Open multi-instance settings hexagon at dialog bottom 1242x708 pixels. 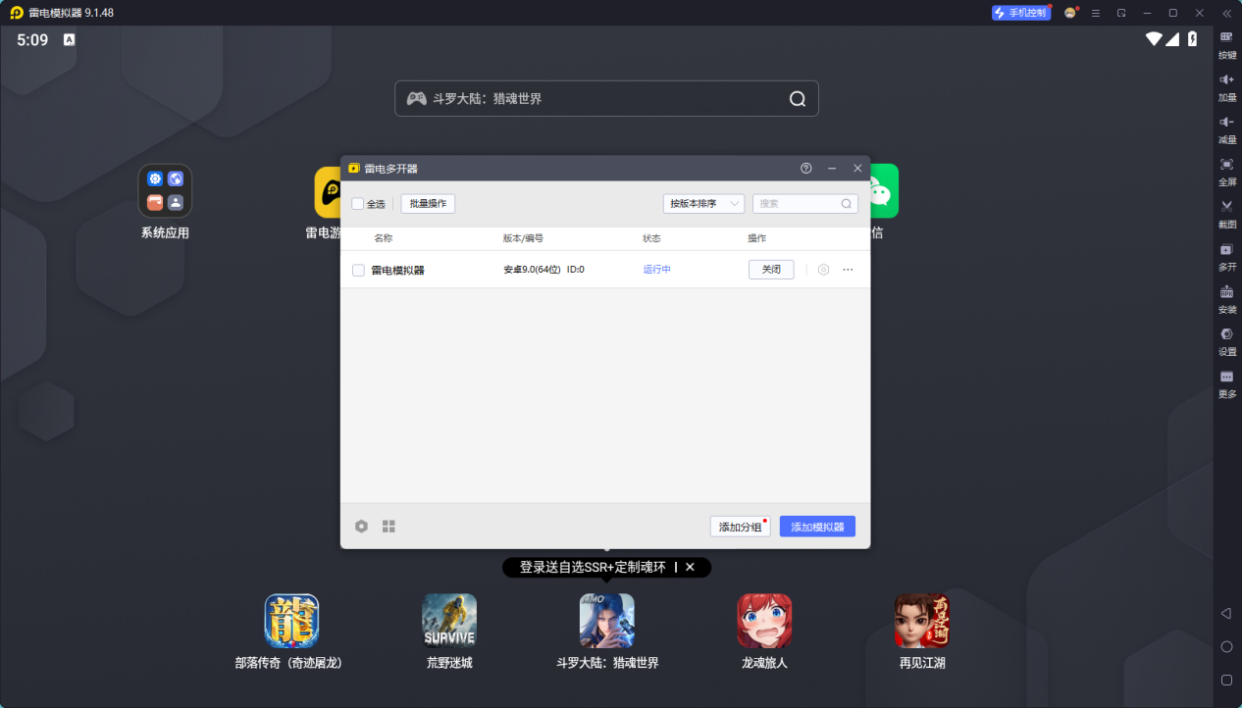pyautogui.click(x=361, y=527)
